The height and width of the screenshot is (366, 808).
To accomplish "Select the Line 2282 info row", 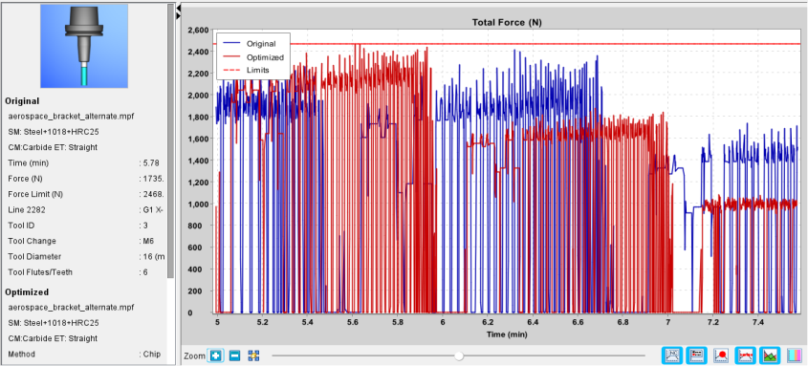I will pyautogui.click(x=85, y=210).
